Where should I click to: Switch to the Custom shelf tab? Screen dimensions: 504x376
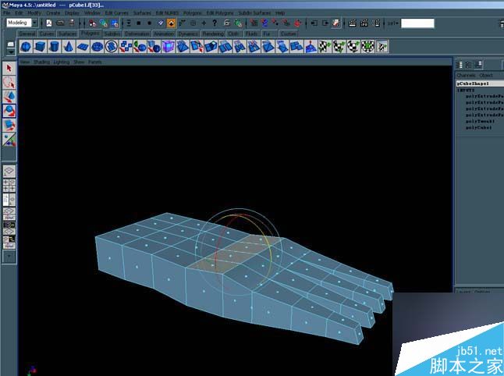pyautogui.click(x=289, y=34)
